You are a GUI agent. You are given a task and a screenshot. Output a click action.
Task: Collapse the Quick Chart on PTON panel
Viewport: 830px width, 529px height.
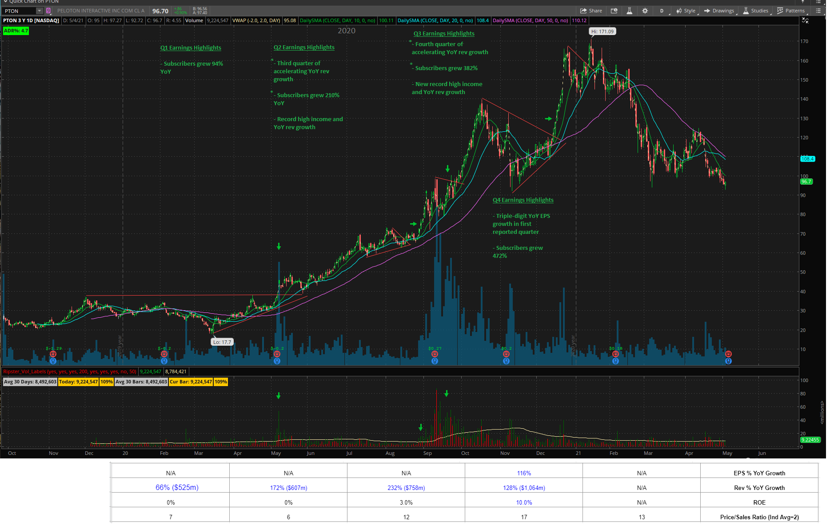click(x=6, y=2)
